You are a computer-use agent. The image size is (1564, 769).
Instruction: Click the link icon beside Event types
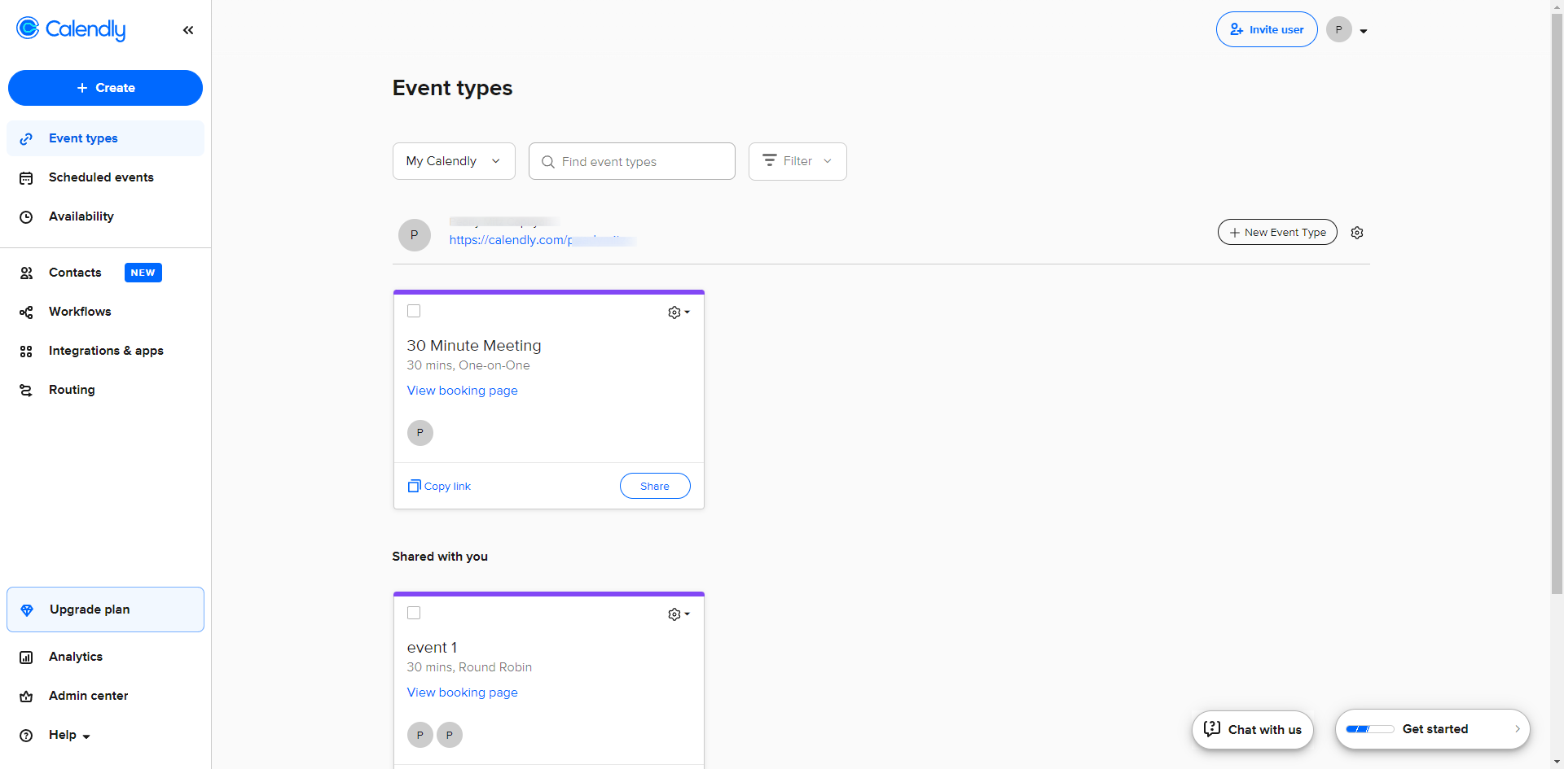(x=26, y=139)
